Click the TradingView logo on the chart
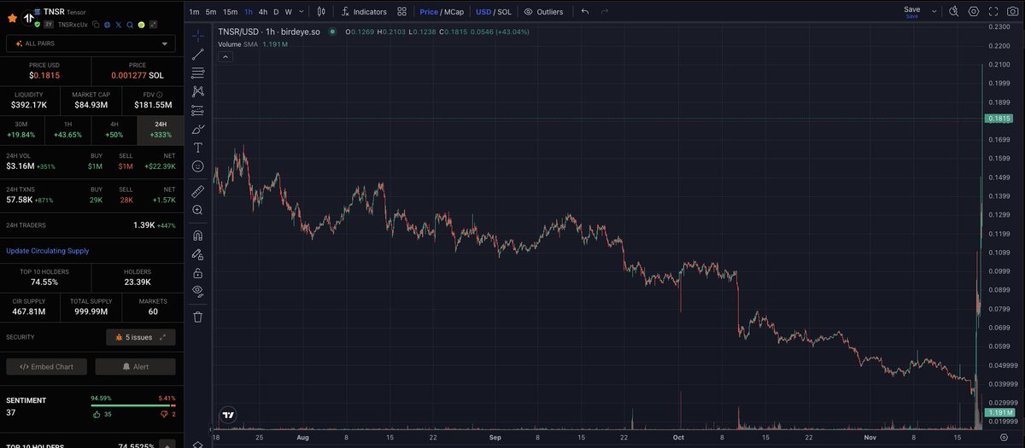Viewport: 1025px width, 448px height. [x=228, y=416]
